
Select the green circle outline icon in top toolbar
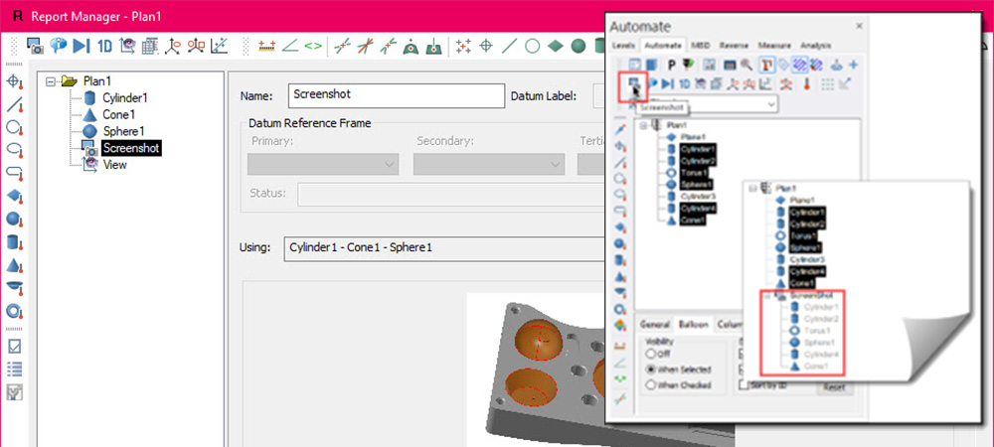[533, 46]
